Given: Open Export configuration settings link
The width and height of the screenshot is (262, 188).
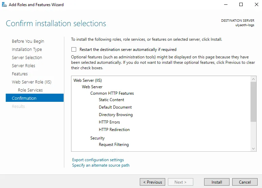Looking at the screenshot, I should point(98,160).
